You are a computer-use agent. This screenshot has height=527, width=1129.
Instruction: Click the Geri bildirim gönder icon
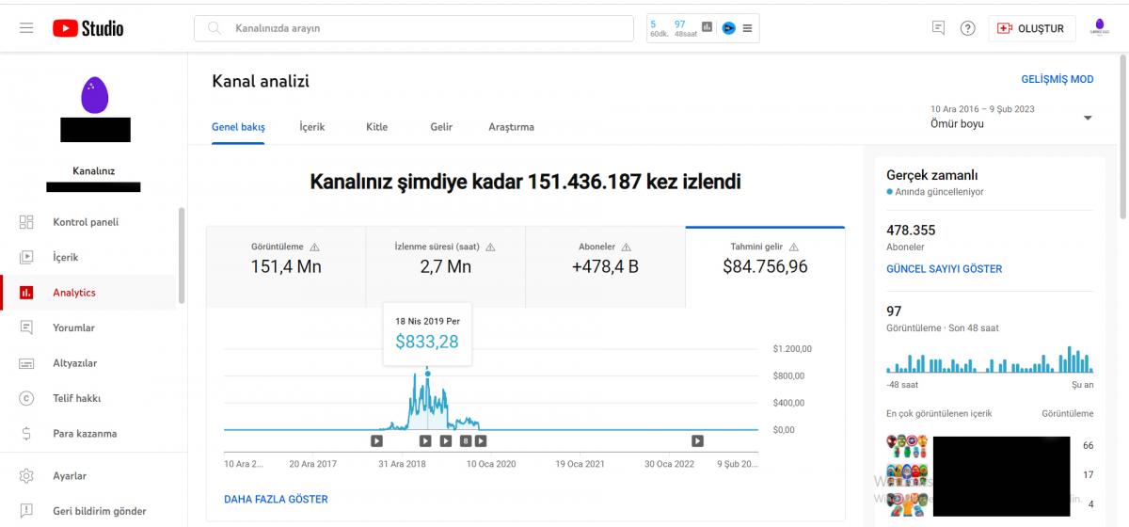26,511
